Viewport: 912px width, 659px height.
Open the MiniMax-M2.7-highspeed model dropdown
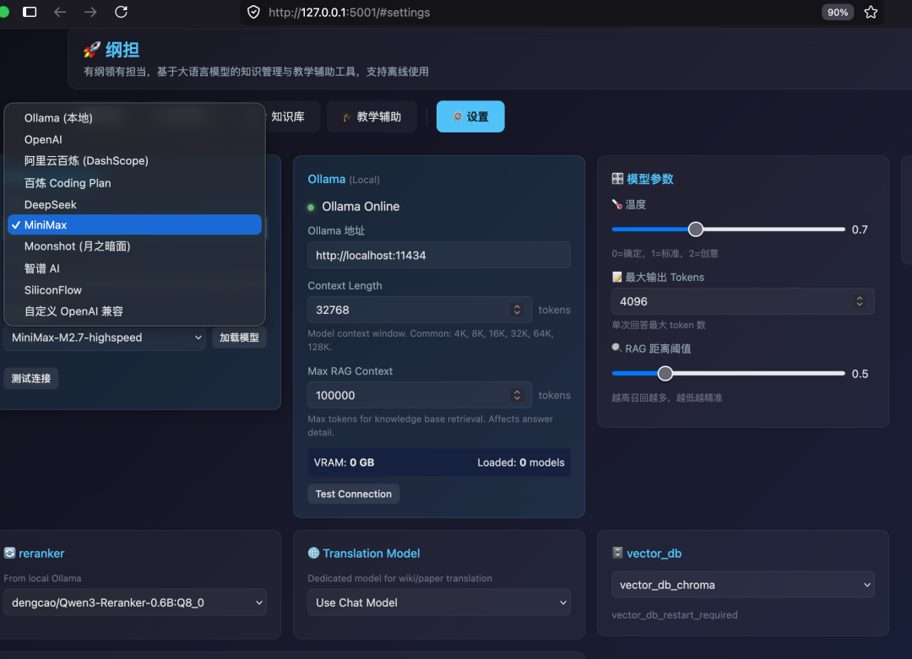[106, 338]
